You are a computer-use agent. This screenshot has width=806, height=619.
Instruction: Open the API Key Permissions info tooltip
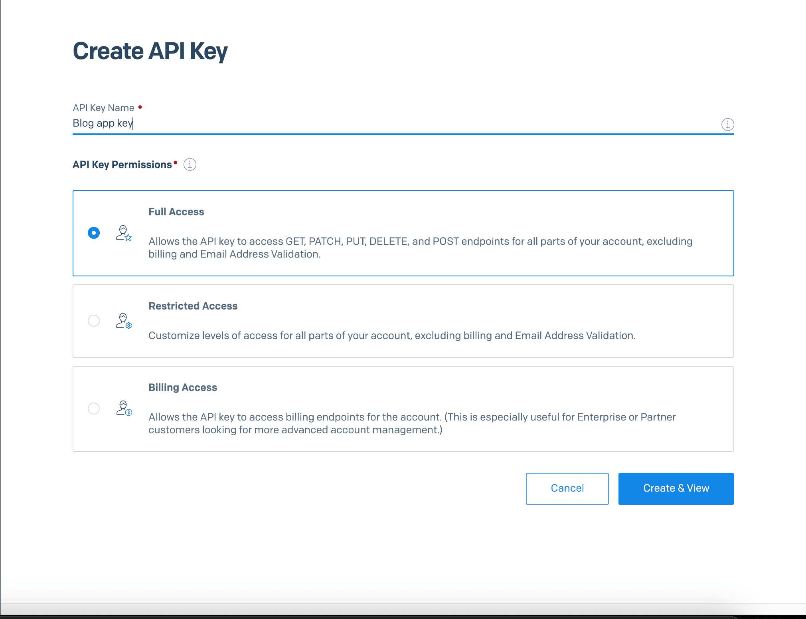190,164
